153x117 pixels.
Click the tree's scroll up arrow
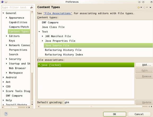point(32,12)
